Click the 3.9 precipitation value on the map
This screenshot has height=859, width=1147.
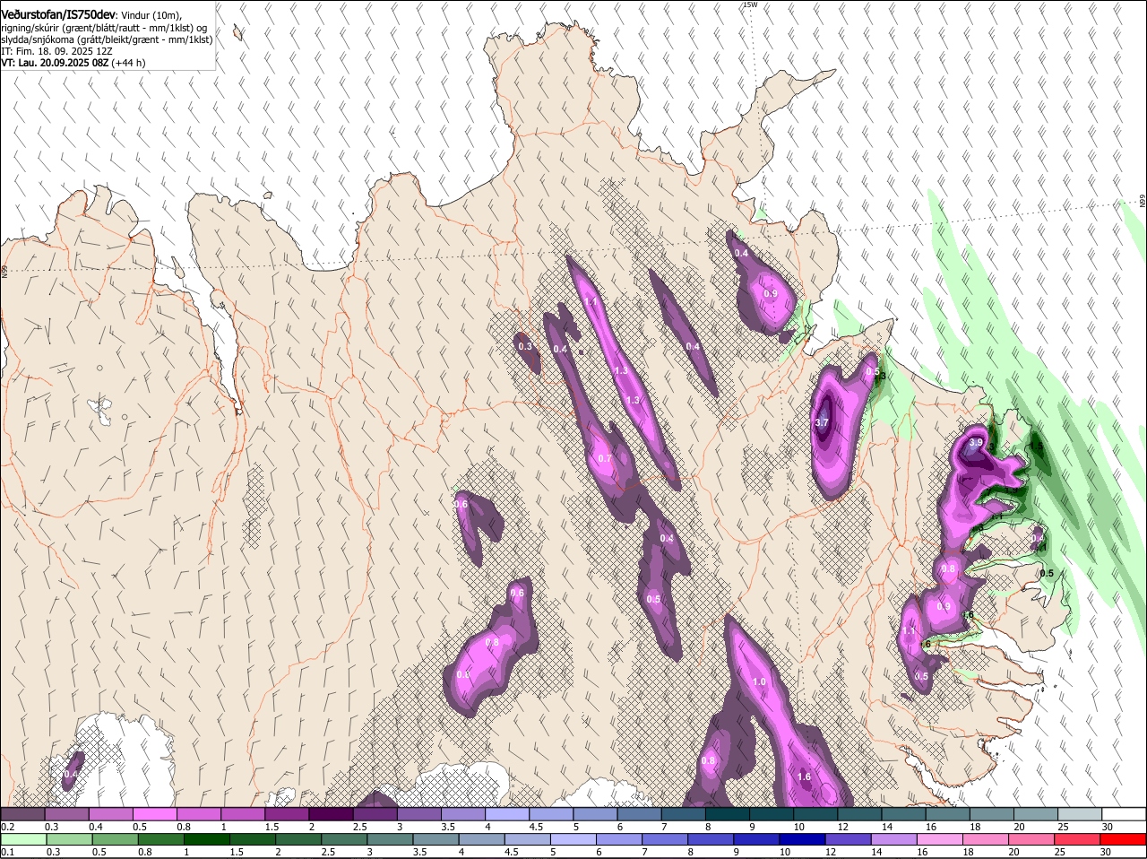[x=977, y=442]
